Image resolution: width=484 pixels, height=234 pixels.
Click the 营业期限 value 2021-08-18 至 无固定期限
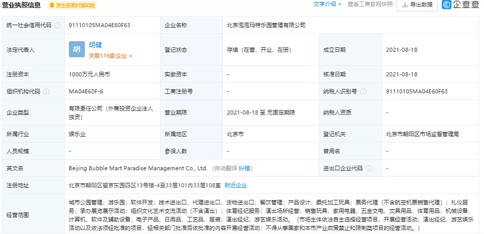(261, 113)
